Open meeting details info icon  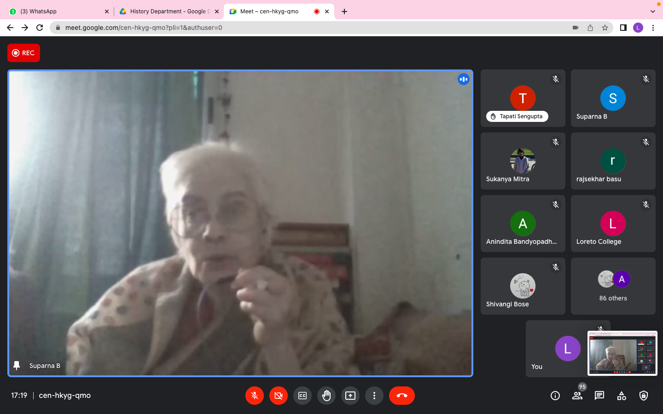[x=555, y=396]
